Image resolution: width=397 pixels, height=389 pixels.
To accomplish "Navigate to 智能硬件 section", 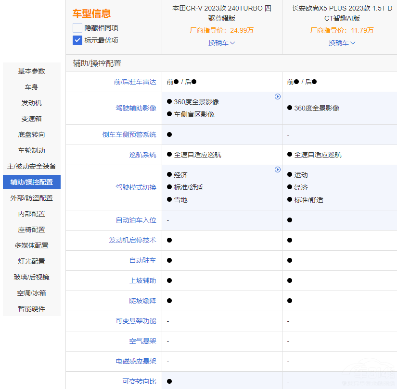I will click(x=32, y=309).
